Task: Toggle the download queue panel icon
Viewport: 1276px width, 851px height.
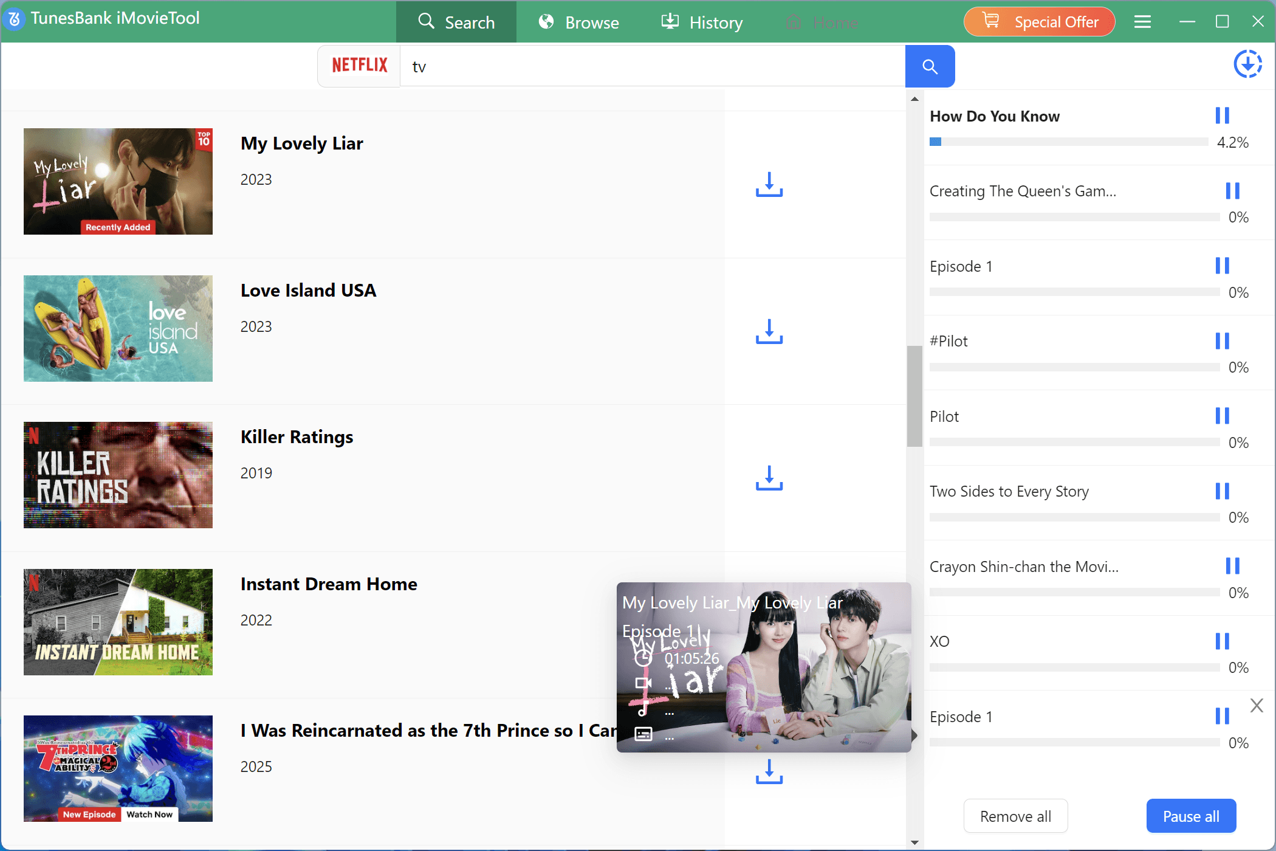Action: (1247, 64)
